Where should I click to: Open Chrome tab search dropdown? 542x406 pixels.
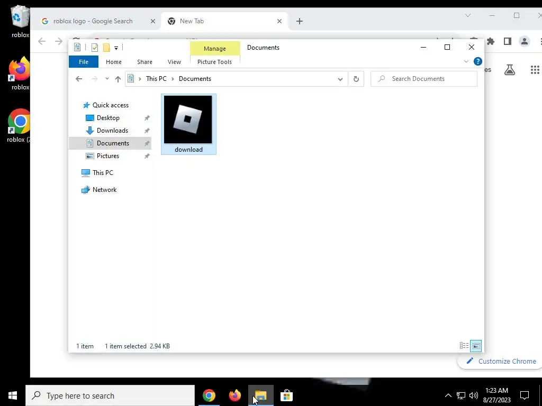click(x=468, y=15)
